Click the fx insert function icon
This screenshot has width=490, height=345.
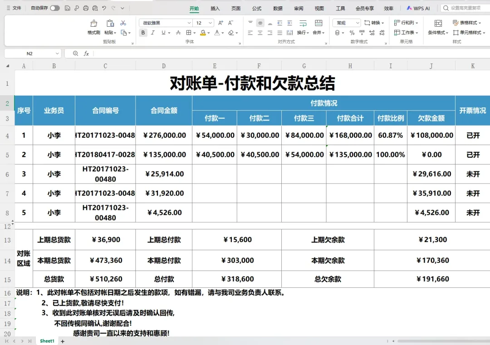pos(86,53)
